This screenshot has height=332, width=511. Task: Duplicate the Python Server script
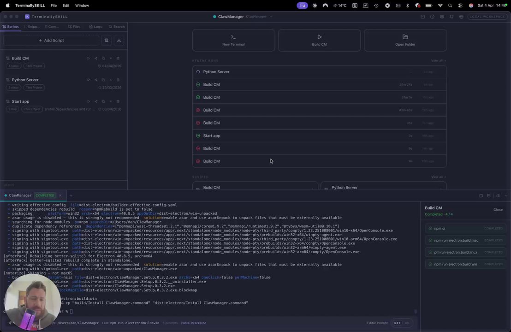103,80
